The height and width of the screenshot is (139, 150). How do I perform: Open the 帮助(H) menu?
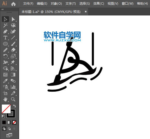click(143, 4)
